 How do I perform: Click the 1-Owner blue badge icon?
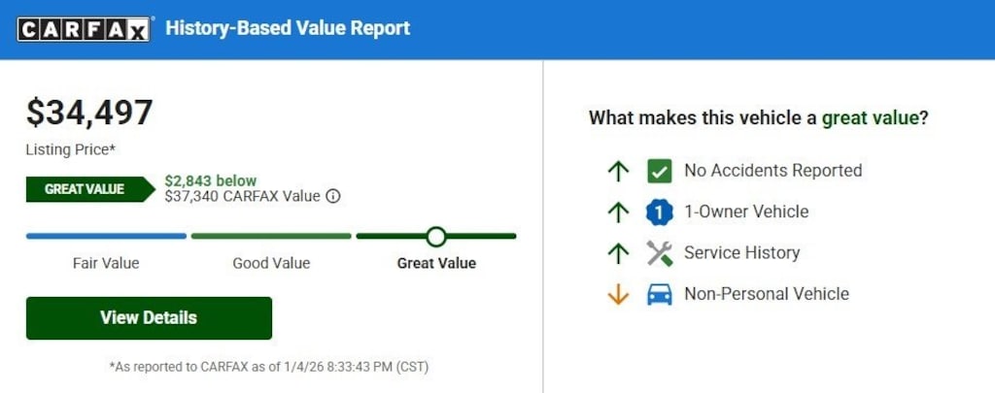coord(660,213)
